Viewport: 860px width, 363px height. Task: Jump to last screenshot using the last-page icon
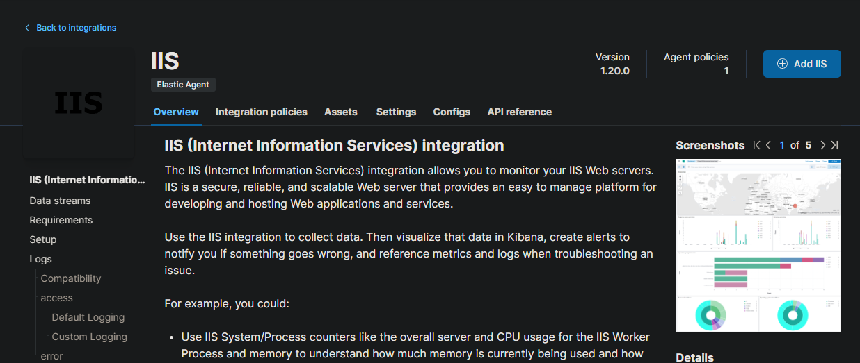pos(834,145)
